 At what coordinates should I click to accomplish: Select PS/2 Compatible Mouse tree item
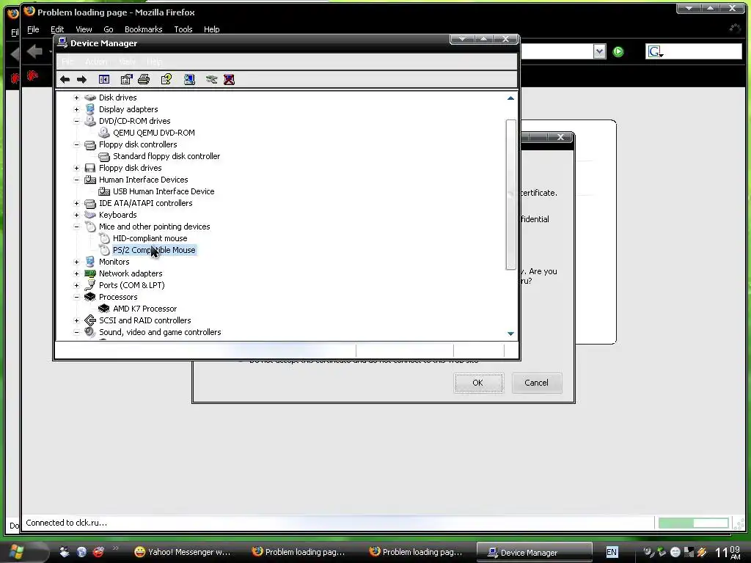[x=154, y=250]
